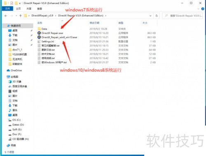Open the OS (C:) drive
This screenshot has width=206, height=156.
[x=16, y=120]
